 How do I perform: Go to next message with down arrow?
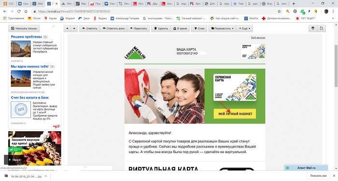tap(74, 28)
